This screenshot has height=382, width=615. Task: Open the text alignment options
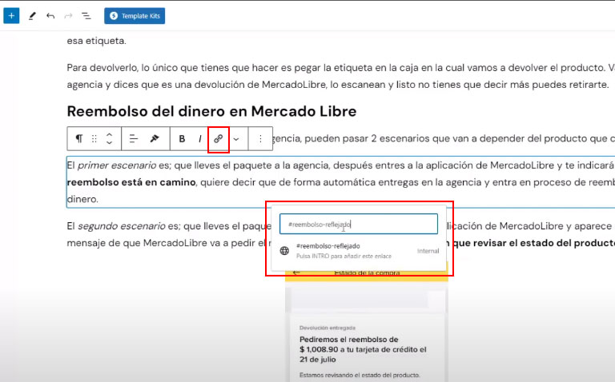pos(134,138)
